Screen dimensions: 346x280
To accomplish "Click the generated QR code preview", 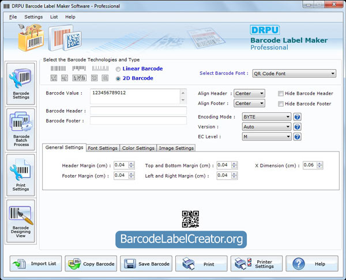I will [190, 219].
